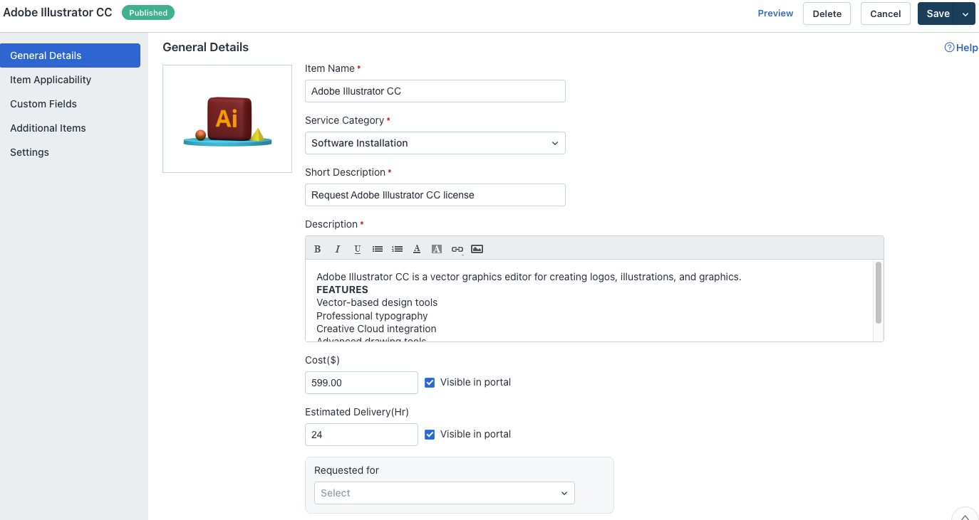Click the Delete button
979x520 pixels.
pyautogui.click(x=827, y=14)
